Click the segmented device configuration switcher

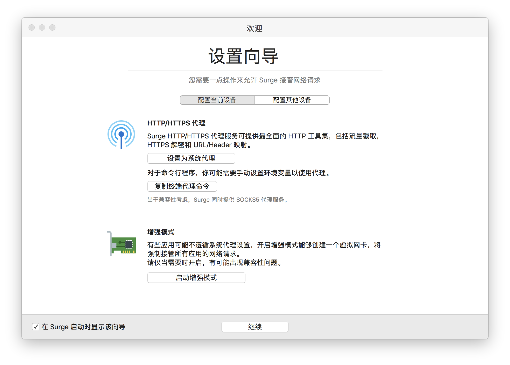click(x=254, y=100)
